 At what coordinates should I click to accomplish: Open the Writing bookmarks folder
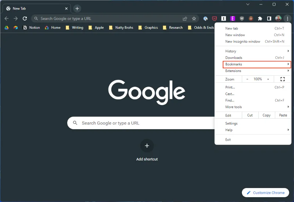pos(74,28)
